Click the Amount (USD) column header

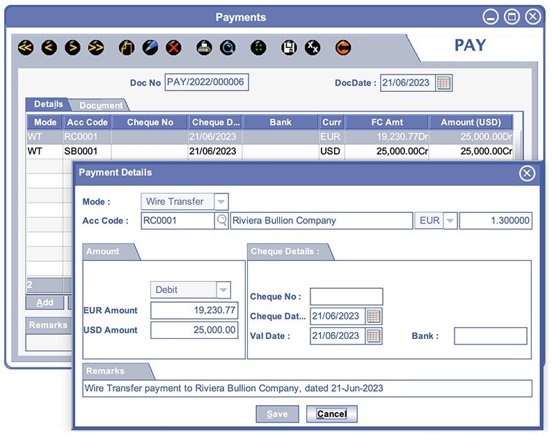(x=471, y=122)
